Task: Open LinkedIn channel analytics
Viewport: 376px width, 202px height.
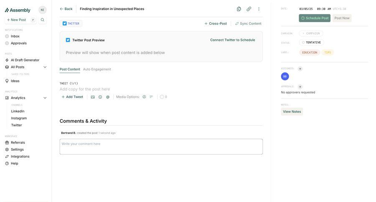Action: [18, 111]
